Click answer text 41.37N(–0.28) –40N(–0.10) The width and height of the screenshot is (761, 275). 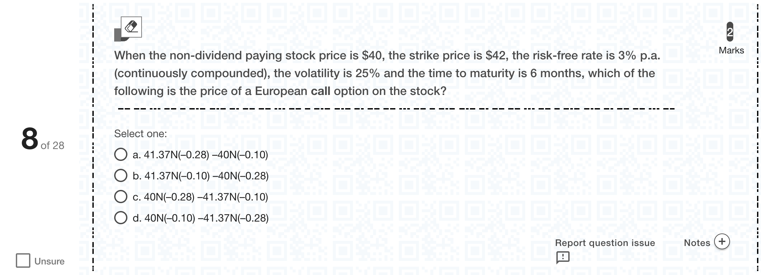coord(206,155)
